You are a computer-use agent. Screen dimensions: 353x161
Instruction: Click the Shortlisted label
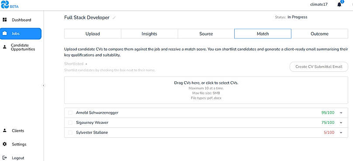(x=74, y=64)
